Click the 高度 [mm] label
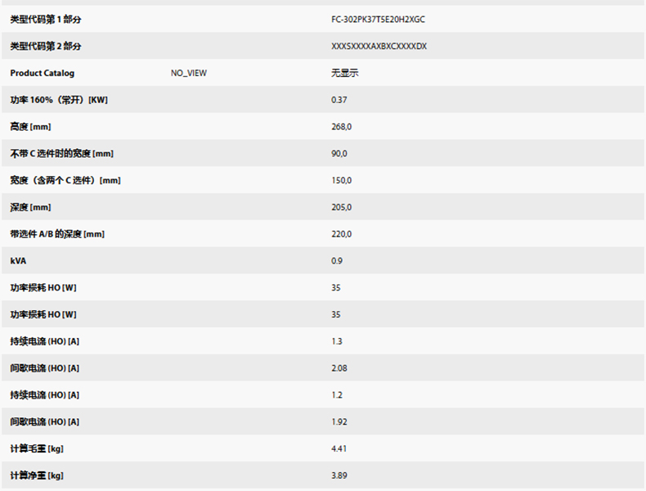This screenshot has width=646, height=491. coord(30,127)
